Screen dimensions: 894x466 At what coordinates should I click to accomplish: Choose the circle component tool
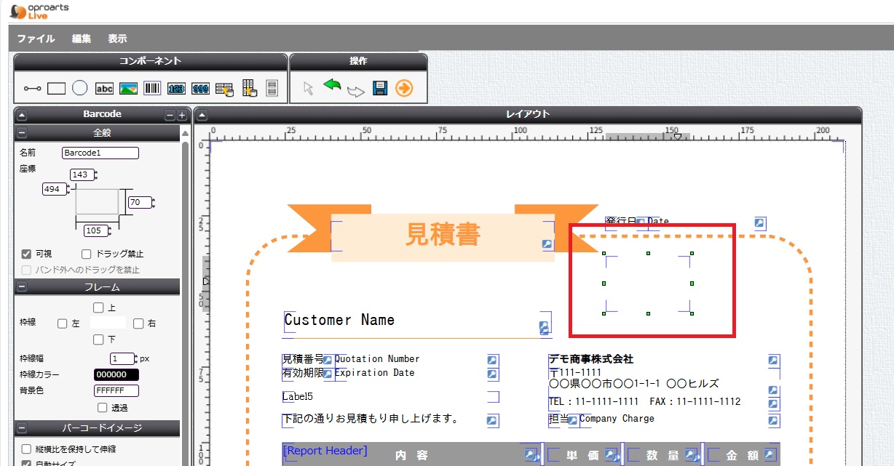pyautogui.click(x=80, y=89)
